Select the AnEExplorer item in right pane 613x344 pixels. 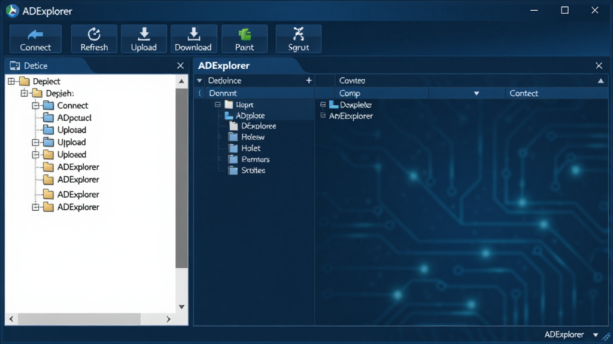point(351,116)
